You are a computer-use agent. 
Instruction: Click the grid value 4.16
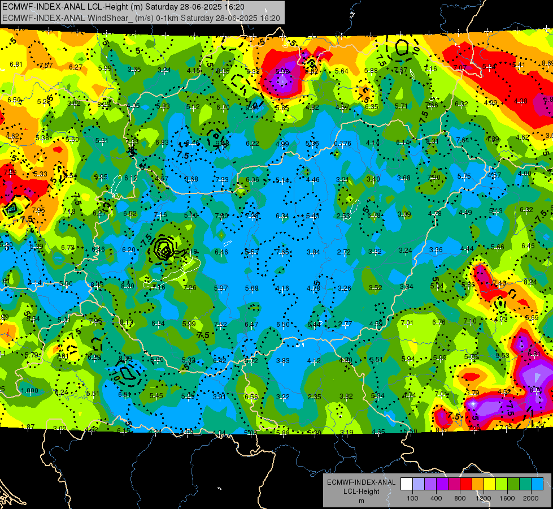pyautogui.click(x=282, y=288)
